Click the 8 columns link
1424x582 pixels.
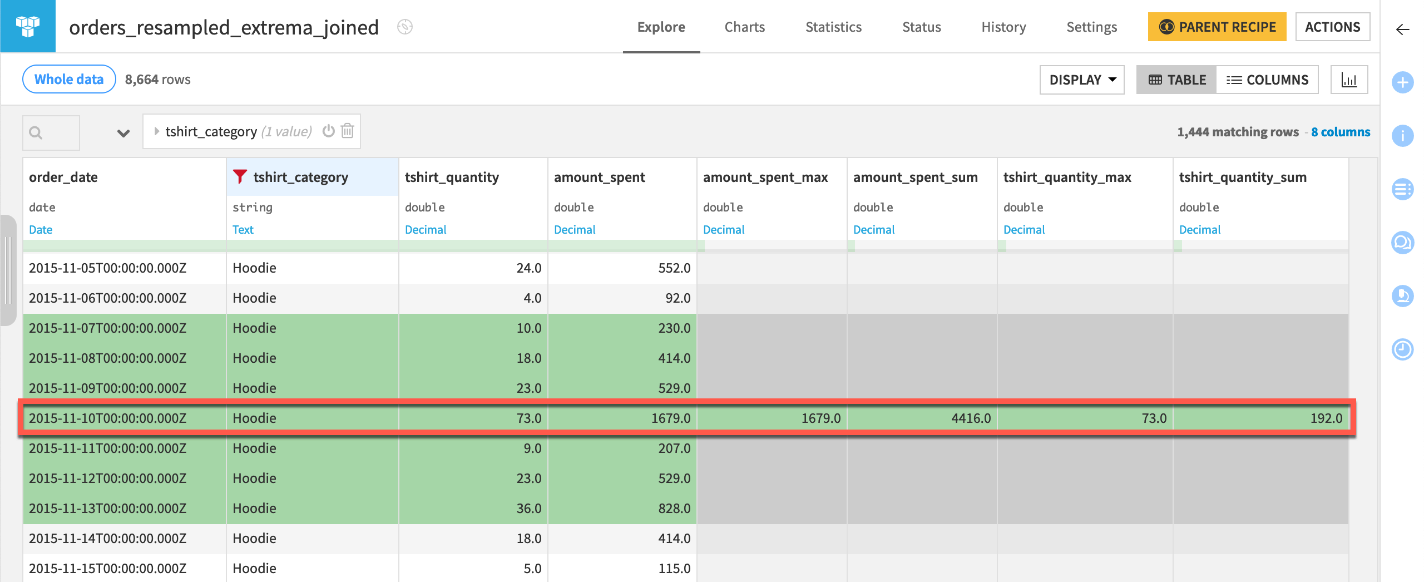1341,132
